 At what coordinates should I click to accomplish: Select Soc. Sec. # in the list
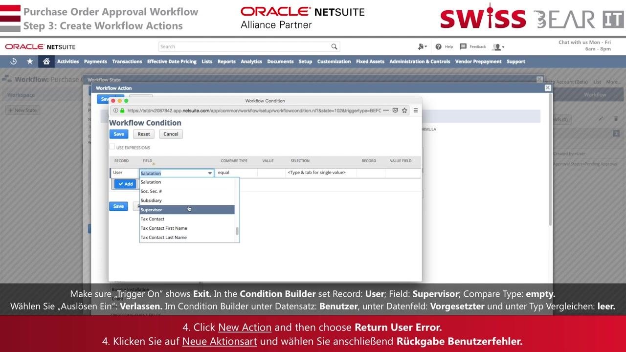click(x=187, y=191)
